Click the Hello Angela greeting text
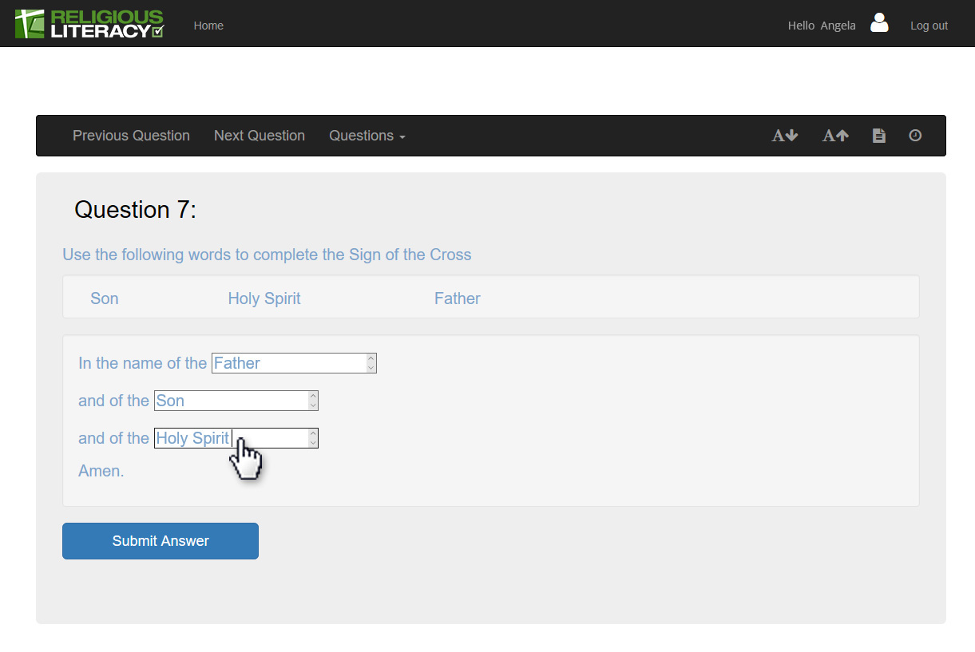This screenshot has height=652, width=975. (821, 26)
